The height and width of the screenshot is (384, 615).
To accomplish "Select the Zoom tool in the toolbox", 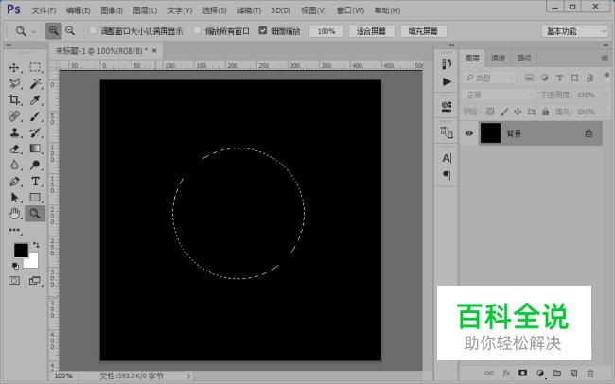I will pyautogui.click(x=35, y=214).
